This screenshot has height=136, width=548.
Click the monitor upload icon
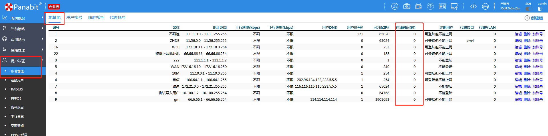click(454, 6)
